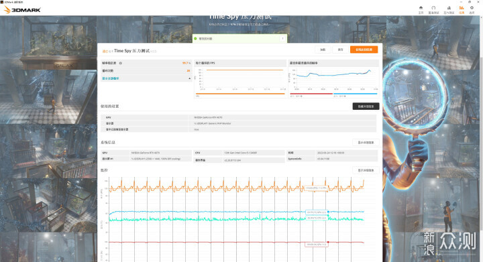This screenshot has width=483, height=262.
Task: Open the Options diamond icon
Action: 472,8
